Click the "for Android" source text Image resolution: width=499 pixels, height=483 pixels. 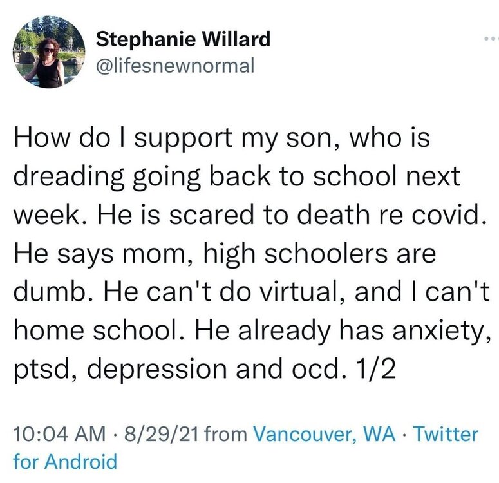click(66, 461)
